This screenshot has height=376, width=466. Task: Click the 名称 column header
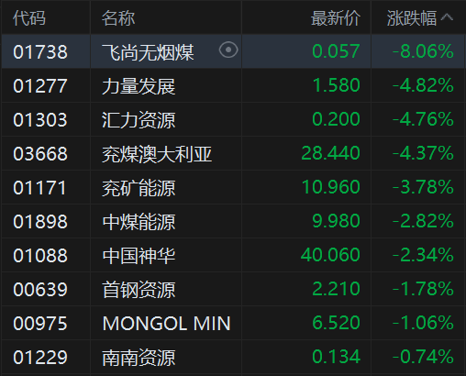coord(118,18)
